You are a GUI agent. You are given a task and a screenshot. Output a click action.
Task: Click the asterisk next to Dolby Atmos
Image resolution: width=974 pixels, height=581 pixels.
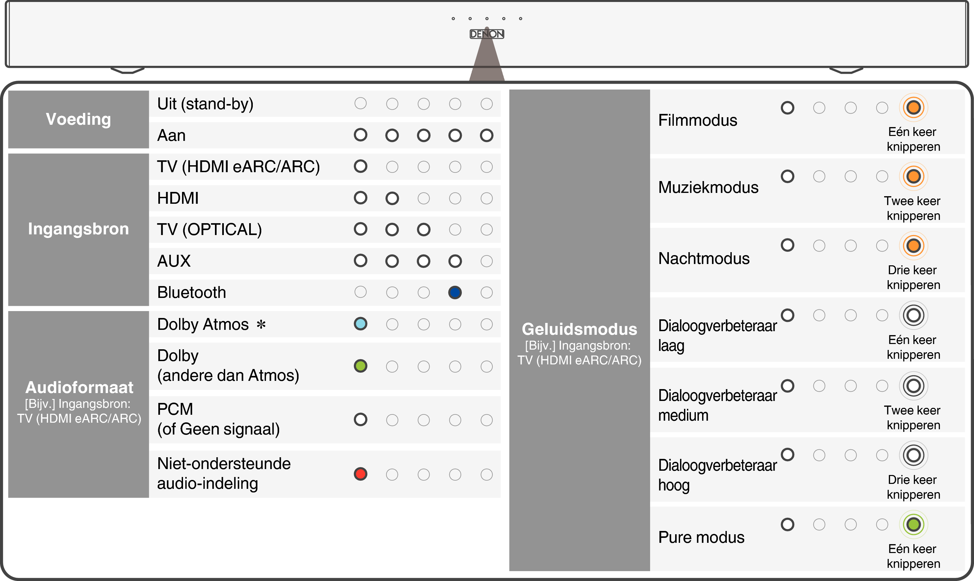coord(261,325)
